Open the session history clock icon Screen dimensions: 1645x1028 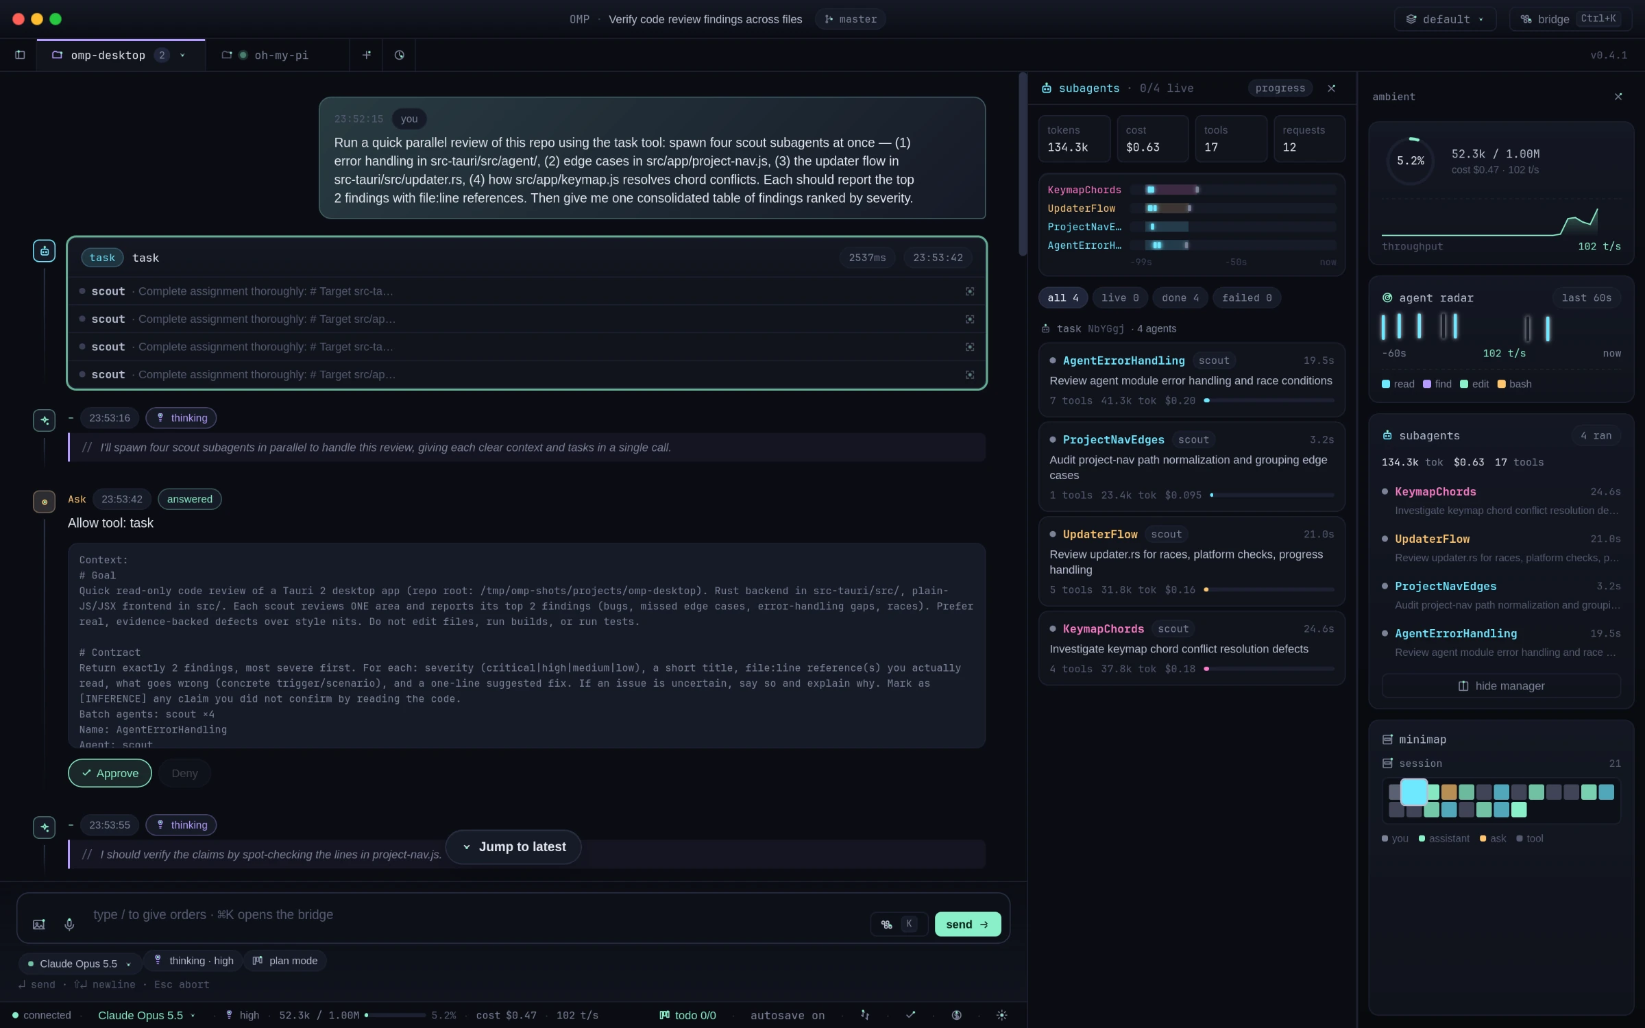tap(400, 55)
